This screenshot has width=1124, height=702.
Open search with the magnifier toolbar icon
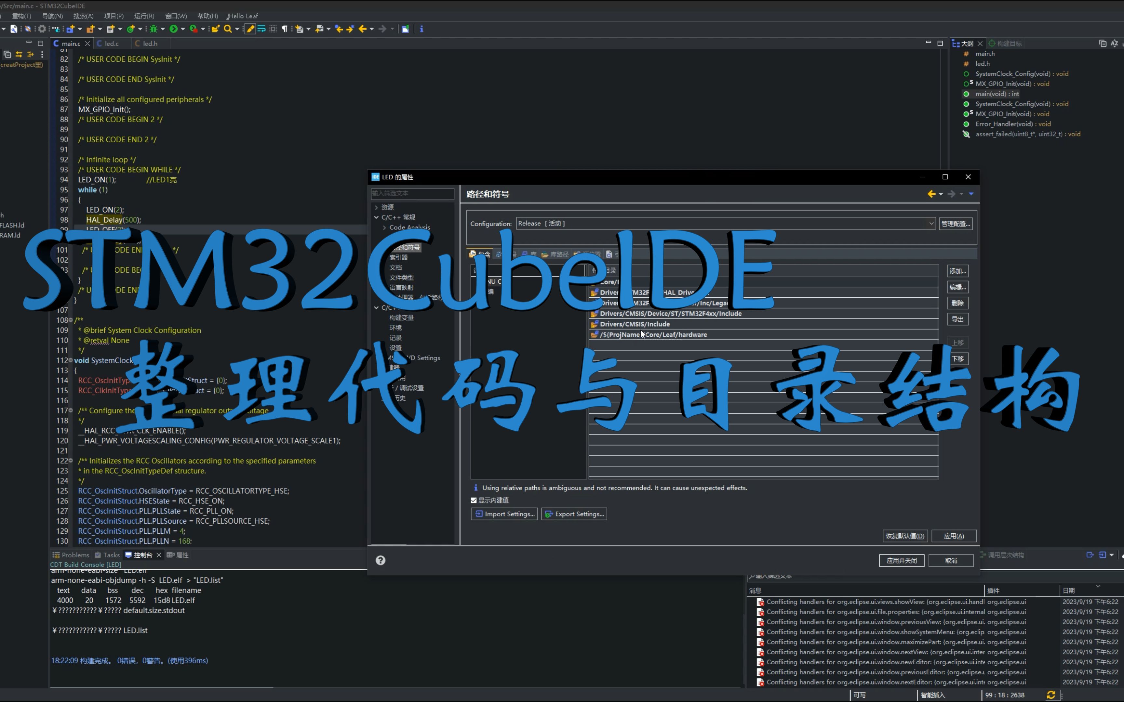228,29
